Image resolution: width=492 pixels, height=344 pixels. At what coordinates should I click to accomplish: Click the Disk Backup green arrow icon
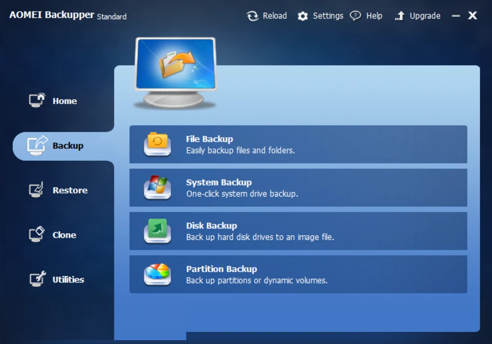pos(157,231)
